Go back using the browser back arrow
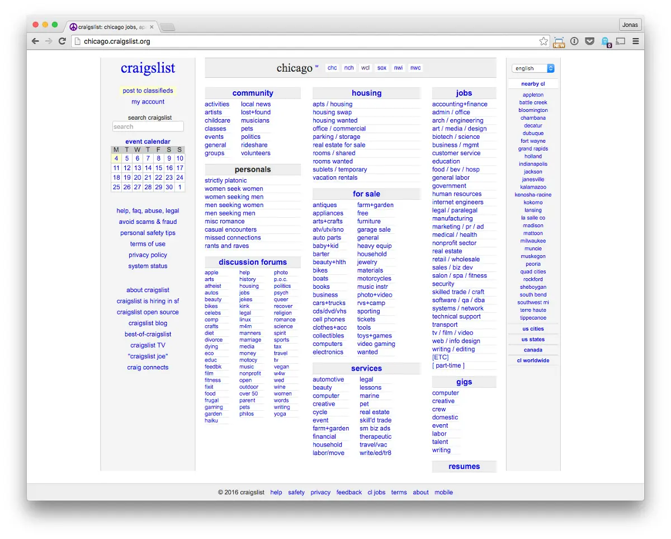The height and width of the screenshot is (539, 671). [x=35, y=41]
